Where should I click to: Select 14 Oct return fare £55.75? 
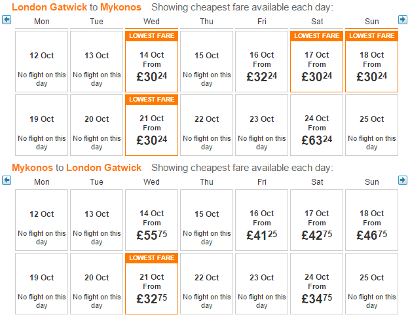coord(152,220)
